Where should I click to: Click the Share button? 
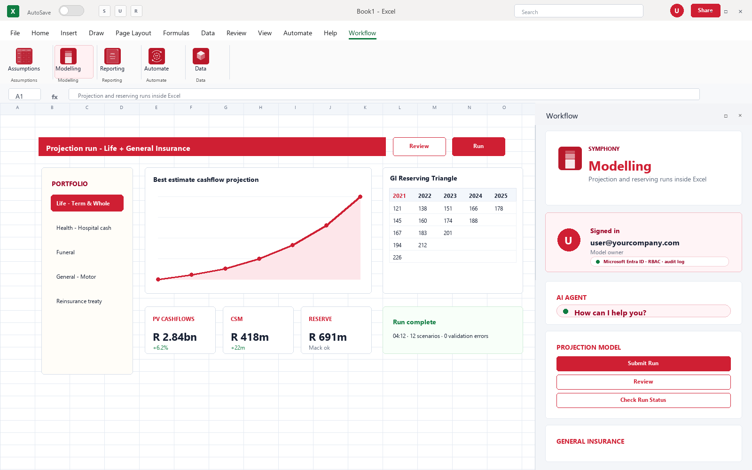click(x=705, y=10)
